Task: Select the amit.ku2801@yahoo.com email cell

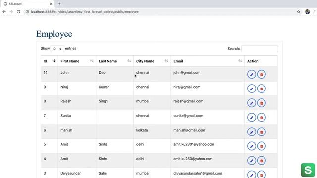Action: point(208,146)
